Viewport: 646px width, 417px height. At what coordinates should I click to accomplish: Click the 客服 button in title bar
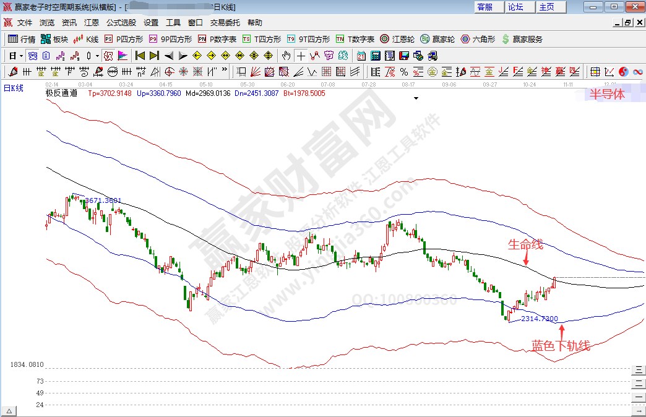tap(485, 7)
